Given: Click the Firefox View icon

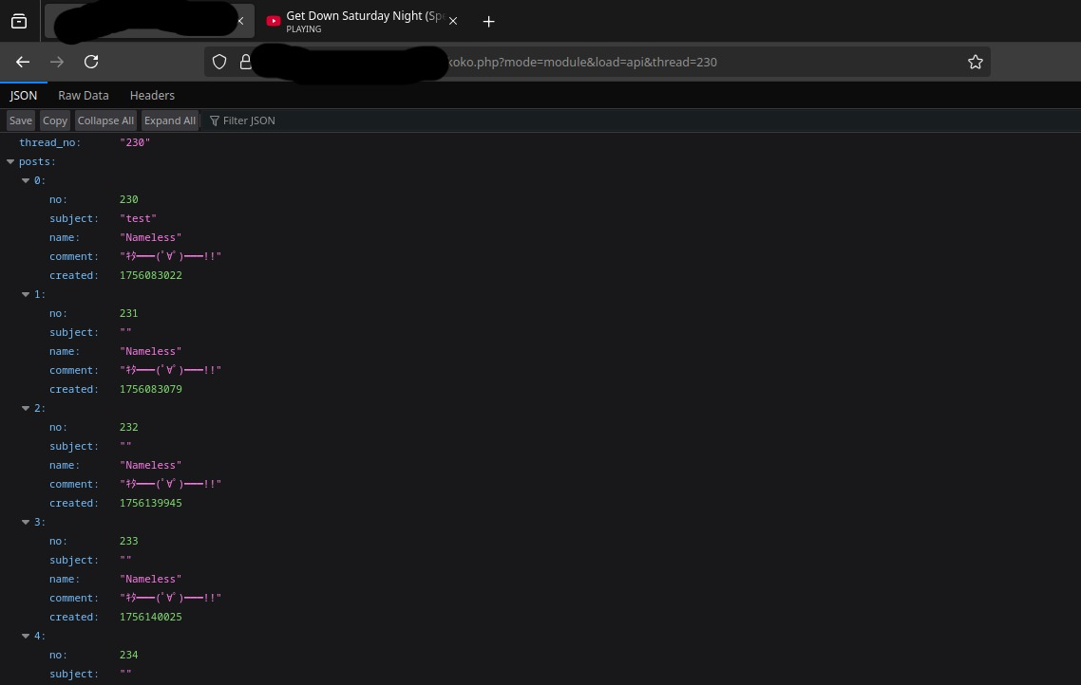Looking at the screenshot, I should pyautogui.click(x=19, y=21).
